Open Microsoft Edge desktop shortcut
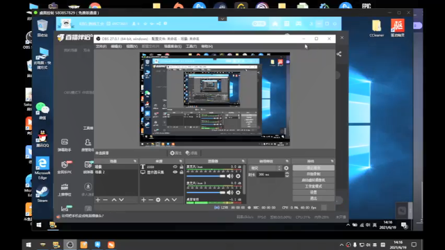This screenshot has width=445, height=250. pos(42,168)
